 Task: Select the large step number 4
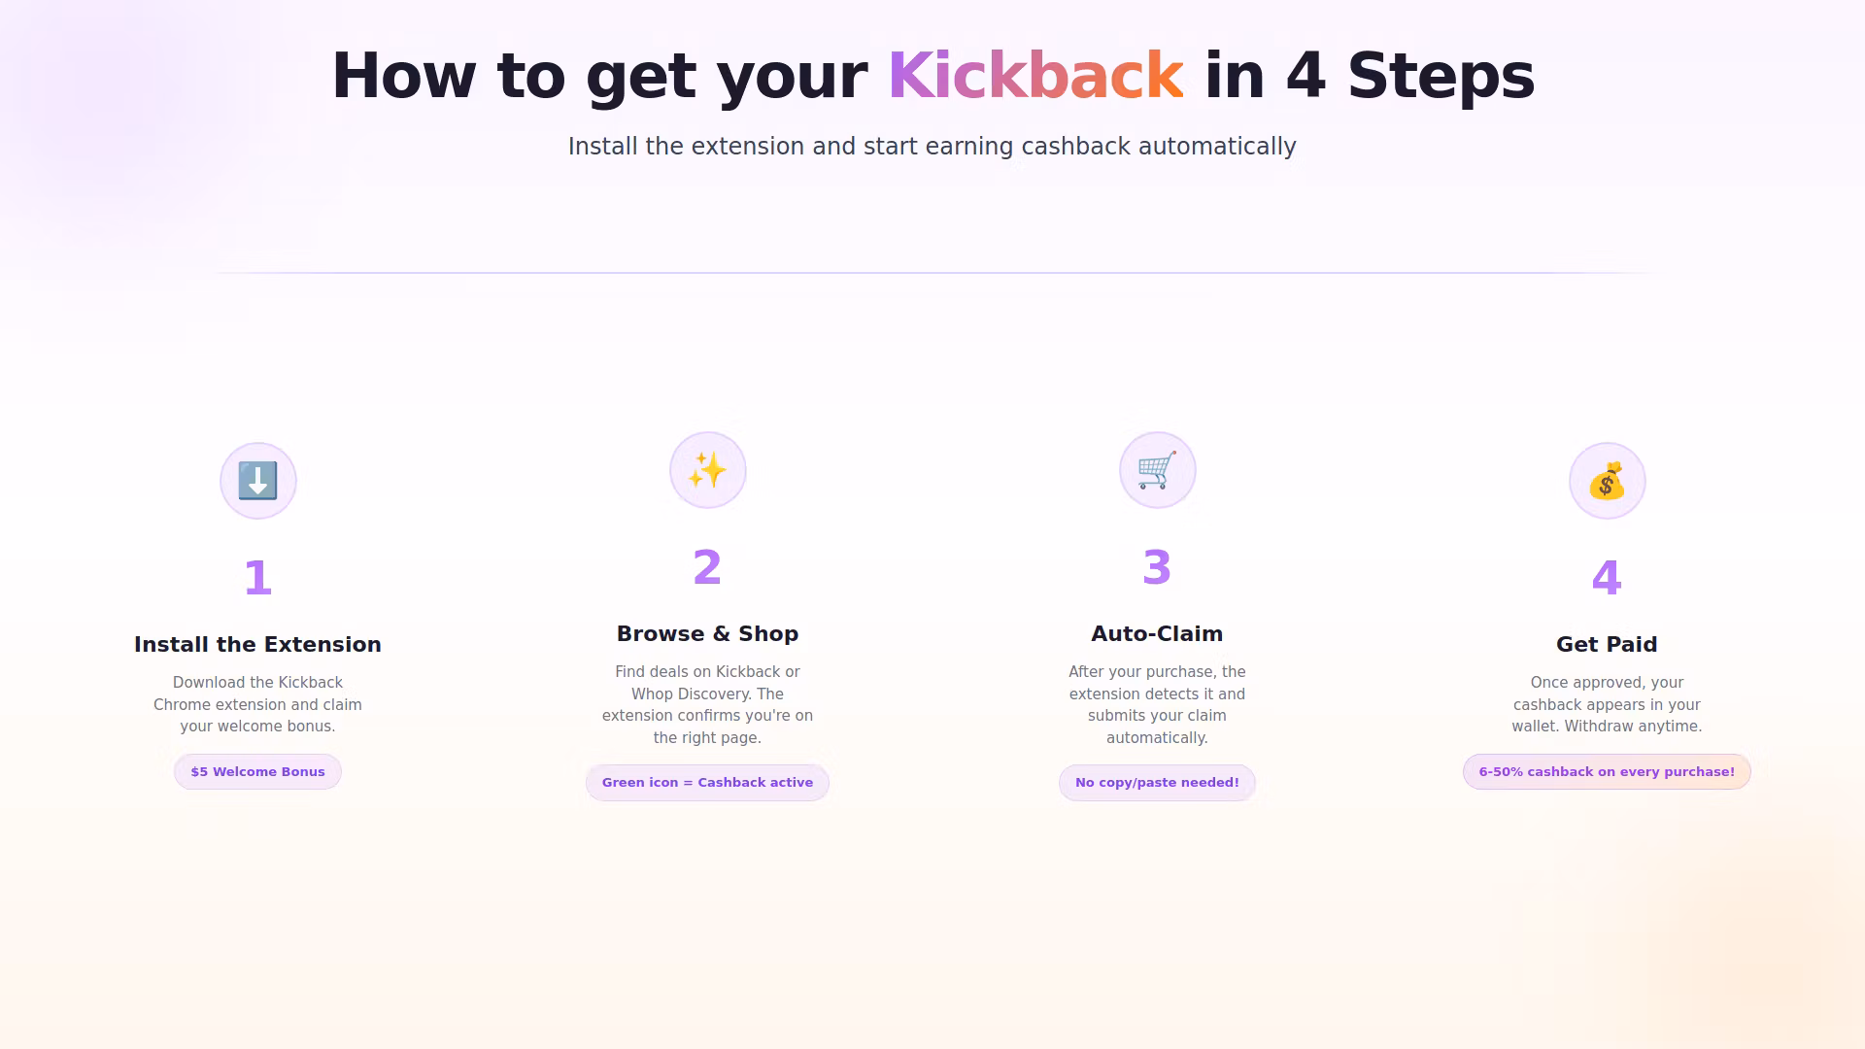pyautogui.click(x=1607, y=578)
